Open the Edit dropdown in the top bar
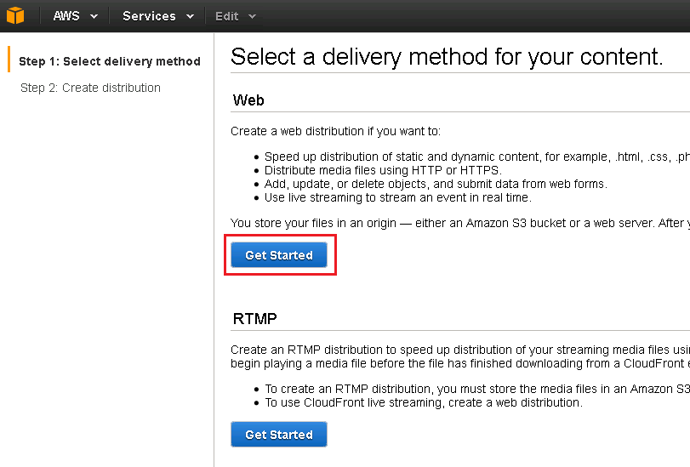690x467 pixels. [x=235, y=16]
